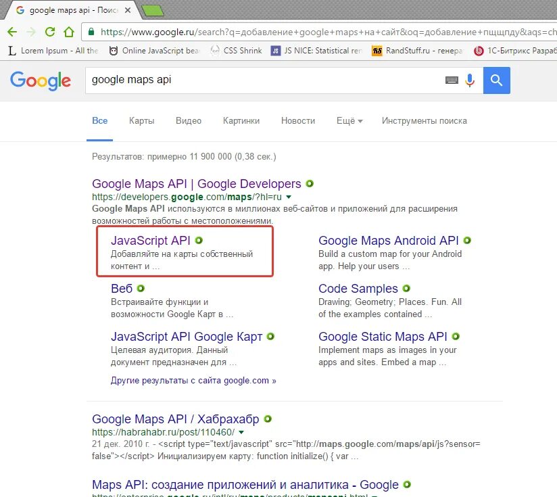Switch to the Картинки tab
557x497 pixels.
tap(241, 121)
